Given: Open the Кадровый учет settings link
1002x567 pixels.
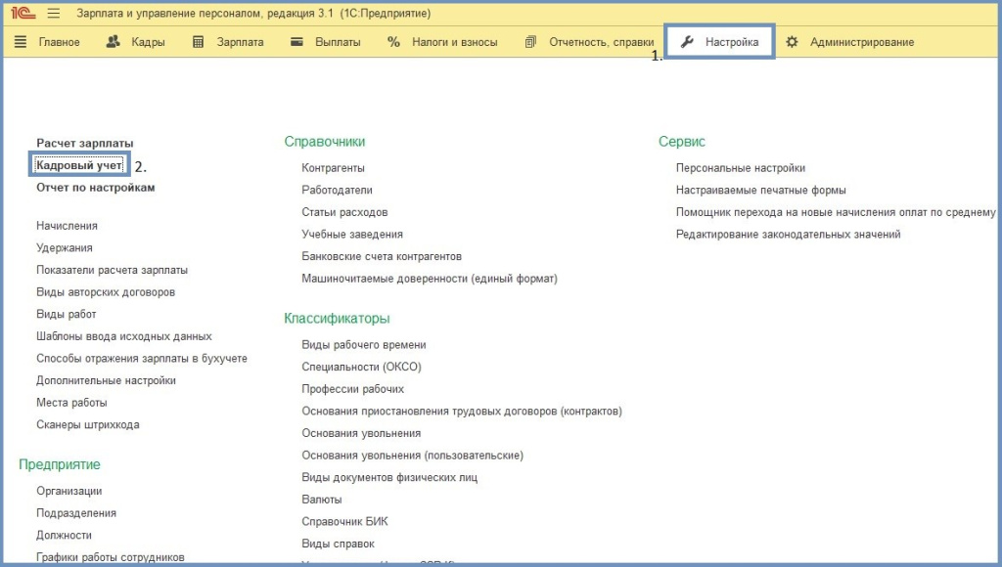Looking at the screenshot, I should pos(79,165).
